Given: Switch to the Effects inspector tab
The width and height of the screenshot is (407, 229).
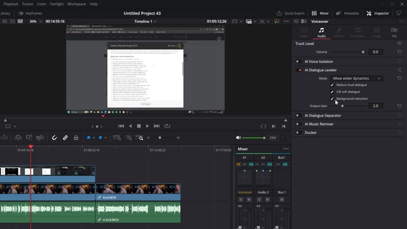Looking at the screenshot, I should (x=339, y=32).
